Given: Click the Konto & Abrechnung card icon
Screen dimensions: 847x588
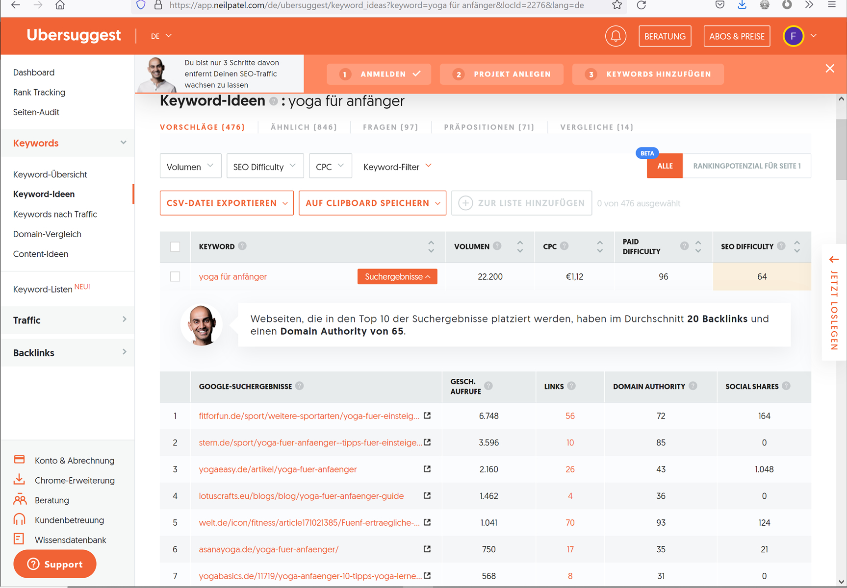Looking at the screenshot, I should (x=19, y=460).
